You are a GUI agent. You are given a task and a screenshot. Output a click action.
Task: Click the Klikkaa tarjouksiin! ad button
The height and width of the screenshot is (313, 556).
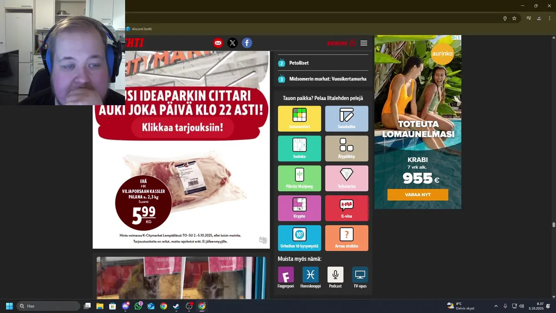tap(182, 128)
